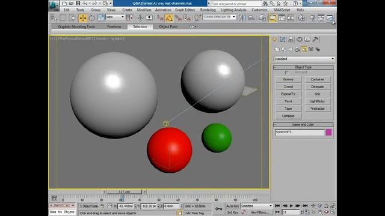Click the Compass helper button
Image resolution: width=385 pixels, height=216 pixels.
pos(288,116)
